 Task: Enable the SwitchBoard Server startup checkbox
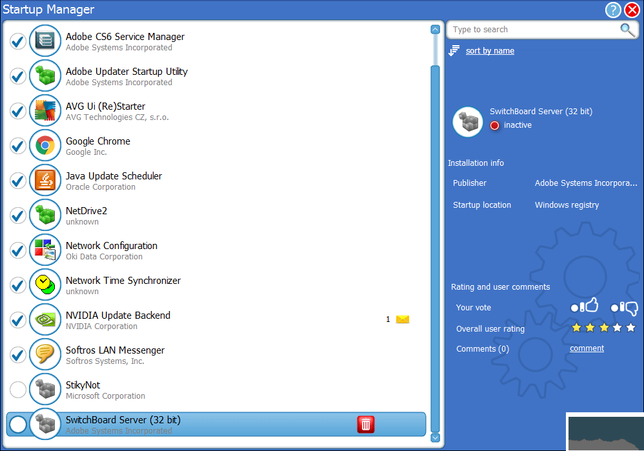(x=17, y=424)
